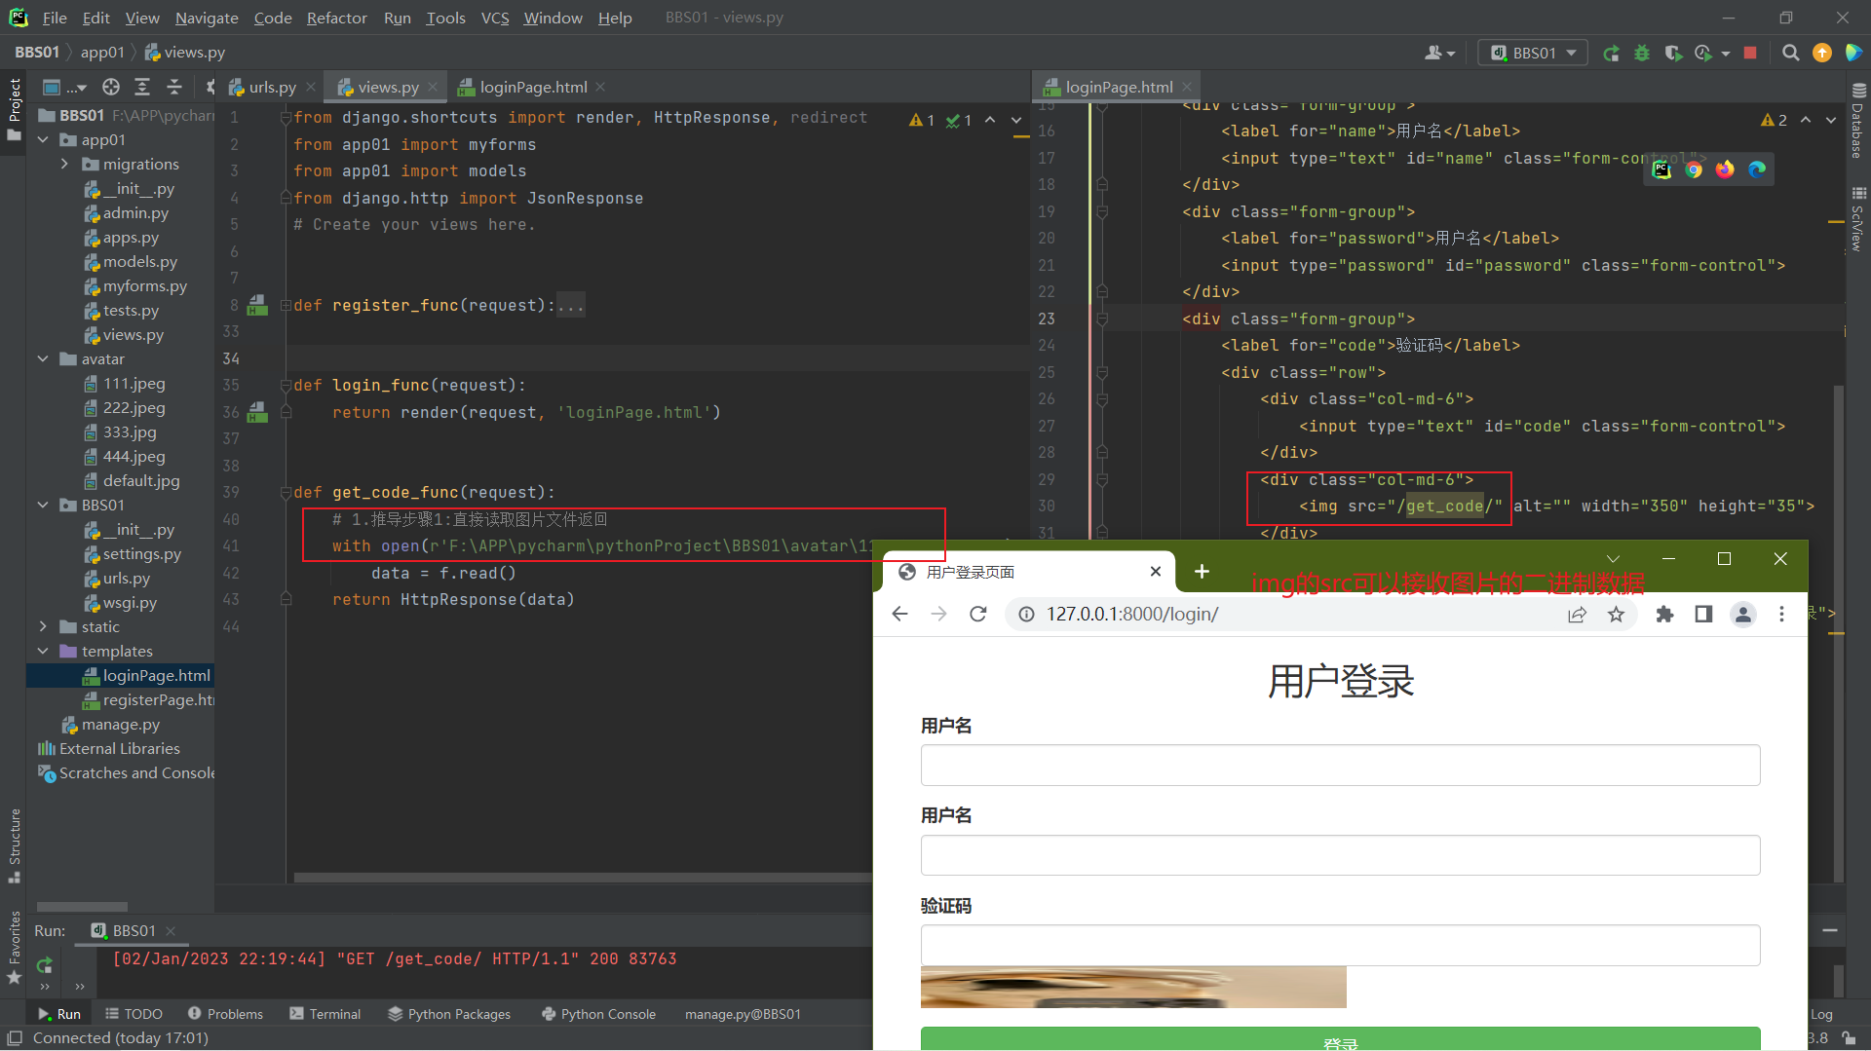Open loginPage.html in Edge browser icon
This screenshot has height=1051, width=1871.
[1757, 169]
